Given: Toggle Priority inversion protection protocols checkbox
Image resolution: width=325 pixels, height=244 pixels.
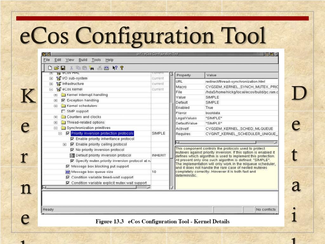Looking at the screenshot, I should (x=68, y=133).
